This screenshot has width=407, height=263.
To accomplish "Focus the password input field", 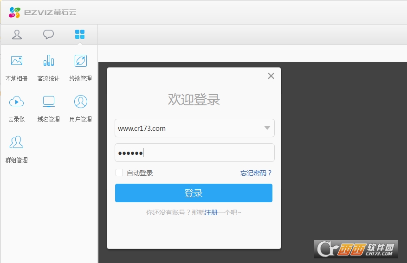I will click(x=194, y=153).
